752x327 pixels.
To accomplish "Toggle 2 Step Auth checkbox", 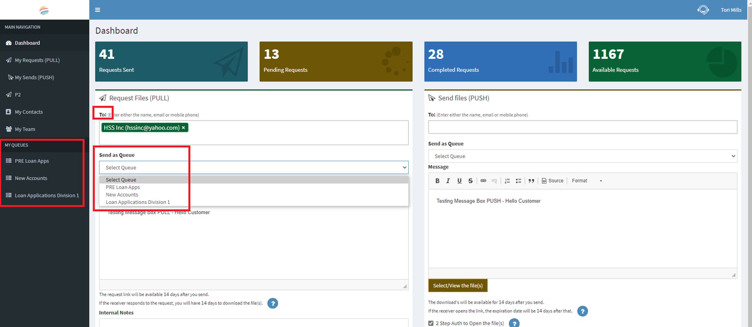I will point(431,323).
